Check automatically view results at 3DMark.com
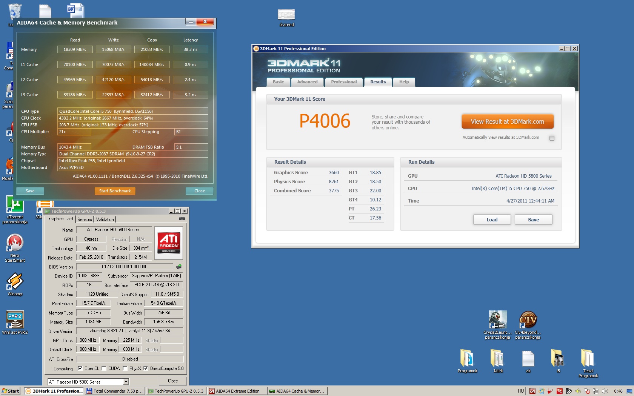Screen dimensions: 634x396 click(552, 138)
